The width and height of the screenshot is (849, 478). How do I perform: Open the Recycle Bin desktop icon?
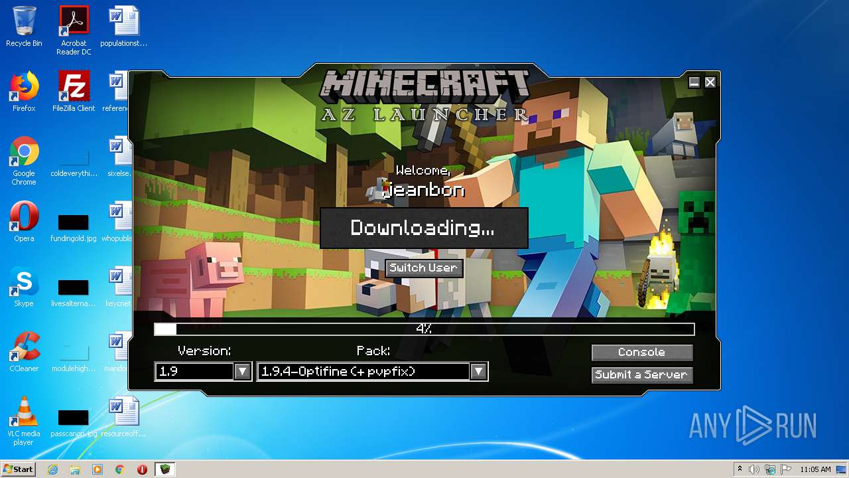24,27
